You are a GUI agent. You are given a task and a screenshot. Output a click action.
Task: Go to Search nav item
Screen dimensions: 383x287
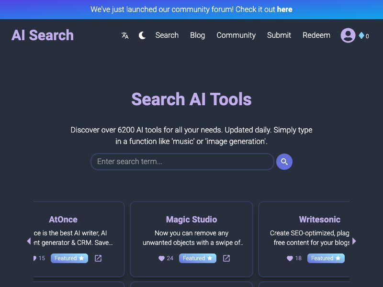(x=167, y=35)
